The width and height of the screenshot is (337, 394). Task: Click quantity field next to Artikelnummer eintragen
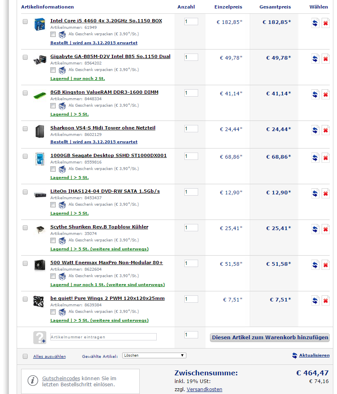click(x=191, y=335)
